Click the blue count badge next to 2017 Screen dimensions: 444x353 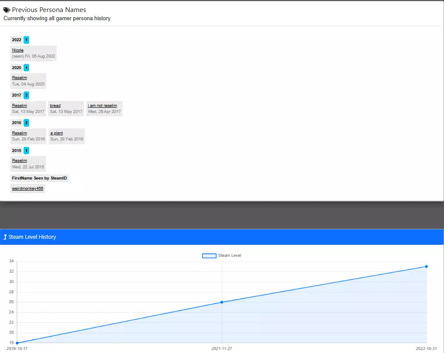pyautogui.click(x=26, y=95)
